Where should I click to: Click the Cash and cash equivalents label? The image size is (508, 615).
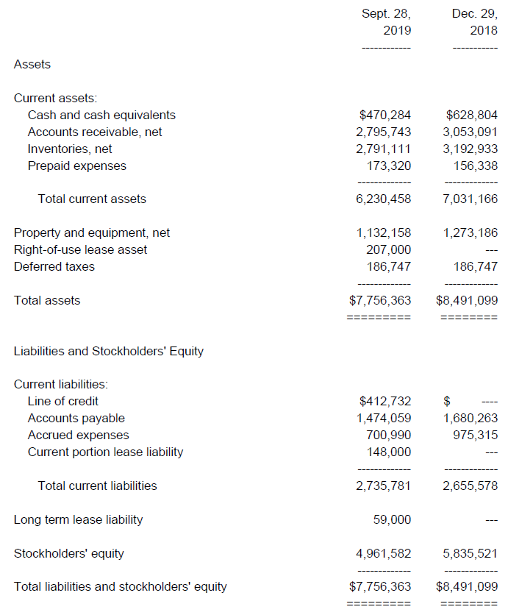101,115
